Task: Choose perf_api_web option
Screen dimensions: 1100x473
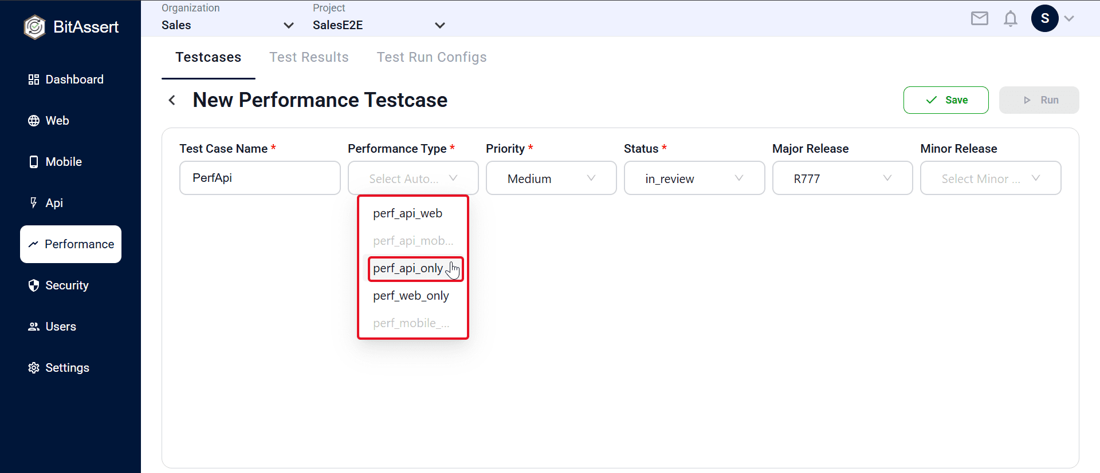Action: [413, 213]
